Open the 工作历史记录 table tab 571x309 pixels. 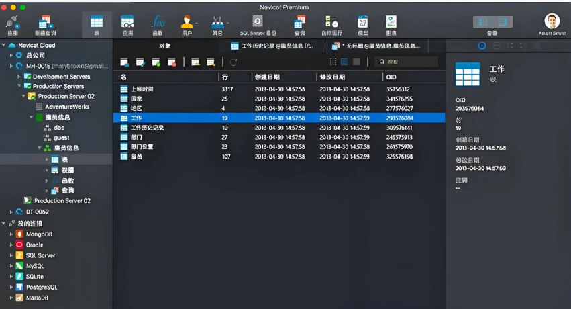[272, 46]
